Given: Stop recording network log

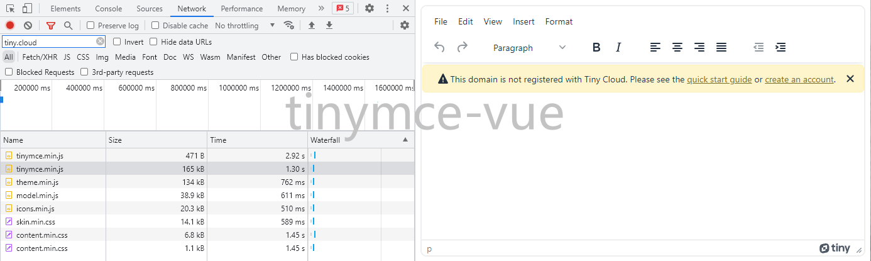Looking at the screenshot, I should [10, 25].
